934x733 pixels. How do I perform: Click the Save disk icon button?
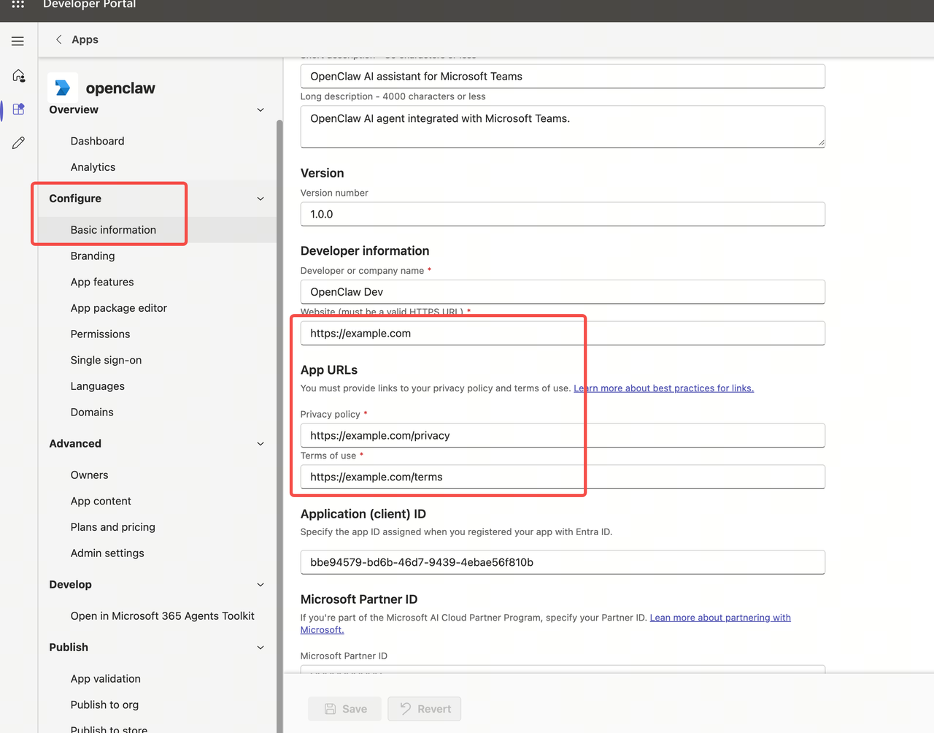(344, 709)
